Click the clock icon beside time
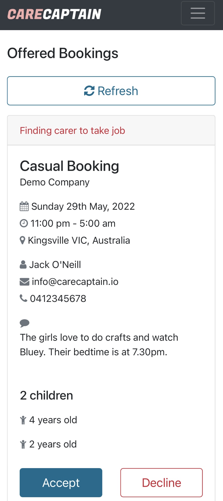Screen dimensions: 223x501 (24, 223)
